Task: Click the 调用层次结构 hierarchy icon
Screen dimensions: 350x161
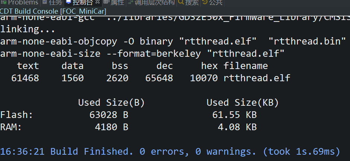Action: click(131, 2)
